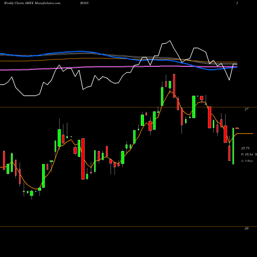The height and width of the screenshot is (257, 257).
Task: Click the 27 price level label
Action: 246,109
